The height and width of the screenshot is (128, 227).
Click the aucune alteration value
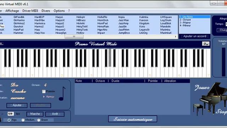18,98
